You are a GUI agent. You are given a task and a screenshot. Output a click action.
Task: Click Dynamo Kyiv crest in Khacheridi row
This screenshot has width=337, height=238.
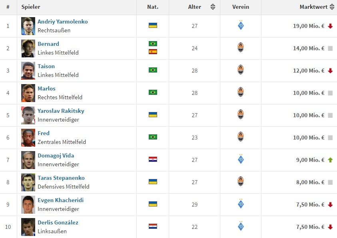241,205
